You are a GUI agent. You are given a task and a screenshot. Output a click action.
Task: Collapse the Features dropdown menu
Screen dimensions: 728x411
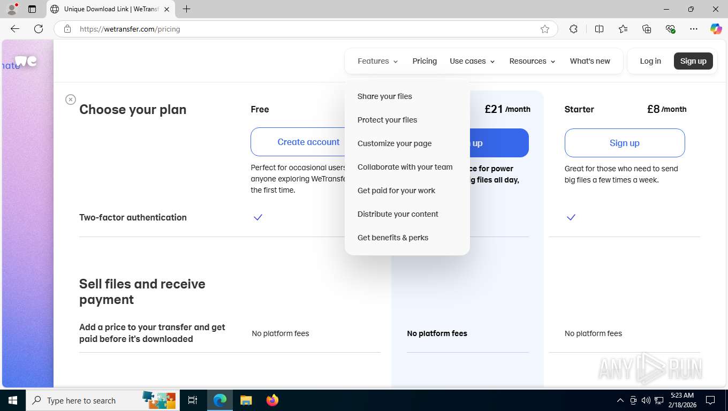(377, 61)
